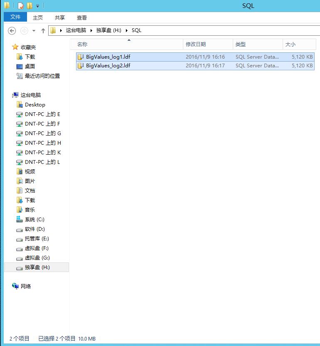320x346 pixels.
Task: Click the window system folder icon in title bar
Action: tap(7, 5)
